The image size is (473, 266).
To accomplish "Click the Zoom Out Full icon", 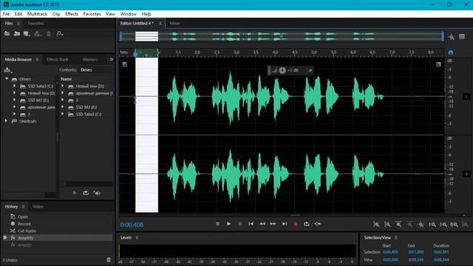I will point(421,225).
